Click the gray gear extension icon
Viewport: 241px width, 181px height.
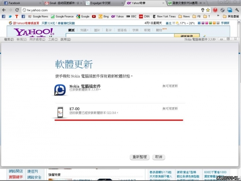click(x=223, y=10)
